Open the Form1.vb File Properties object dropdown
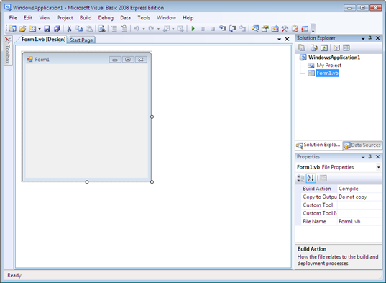The width and height of the screenshot is (386, 283). pyautogui.click(x=378, y=167)
